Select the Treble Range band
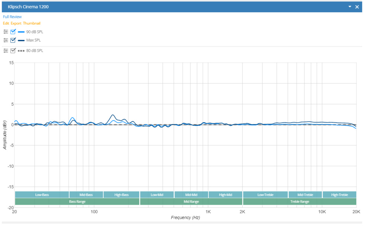The width and height of the screenshot is (372, 231). (x=299, y=202)
